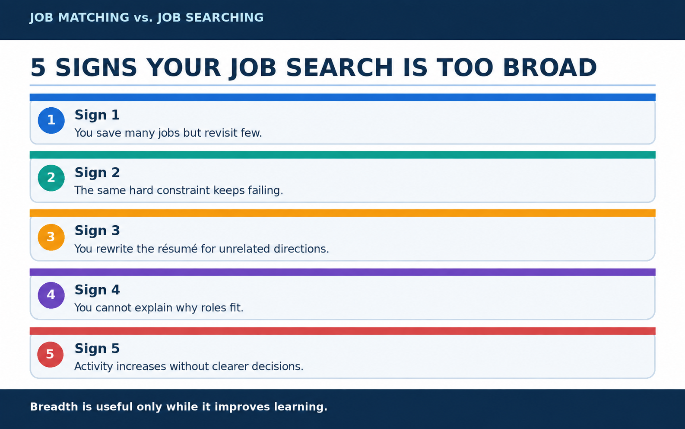
Task: Click the '5 SIGNS YOUR JOB SEARCH' title
Action: pyautogui.click(x=313, y=68)
